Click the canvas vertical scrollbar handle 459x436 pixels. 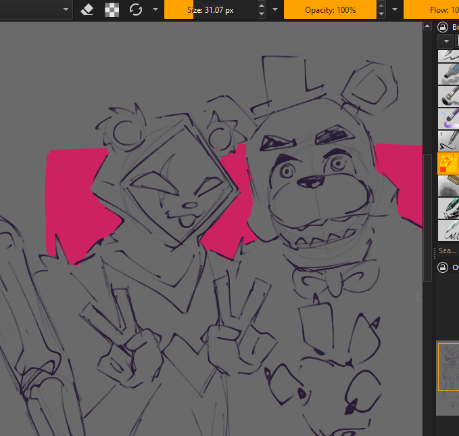pos(427,217)
